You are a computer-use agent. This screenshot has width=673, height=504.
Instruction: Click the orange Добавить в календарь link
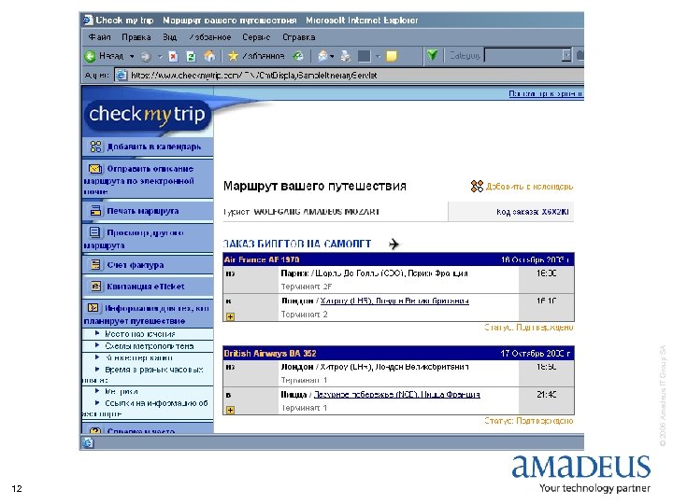click(529, 187)
